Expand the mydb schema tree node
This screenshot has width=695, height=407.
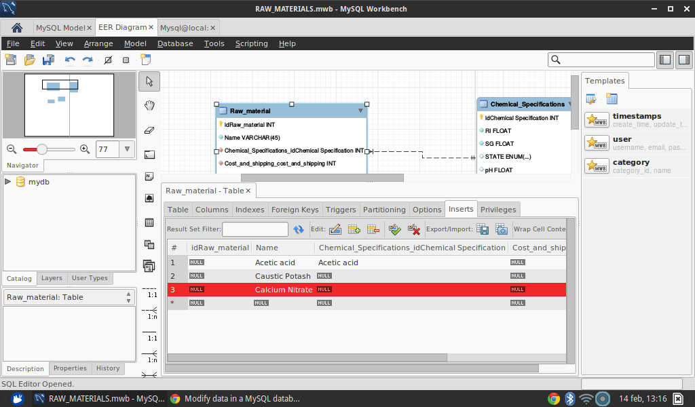pyautogui.click(x=7, y=182)
